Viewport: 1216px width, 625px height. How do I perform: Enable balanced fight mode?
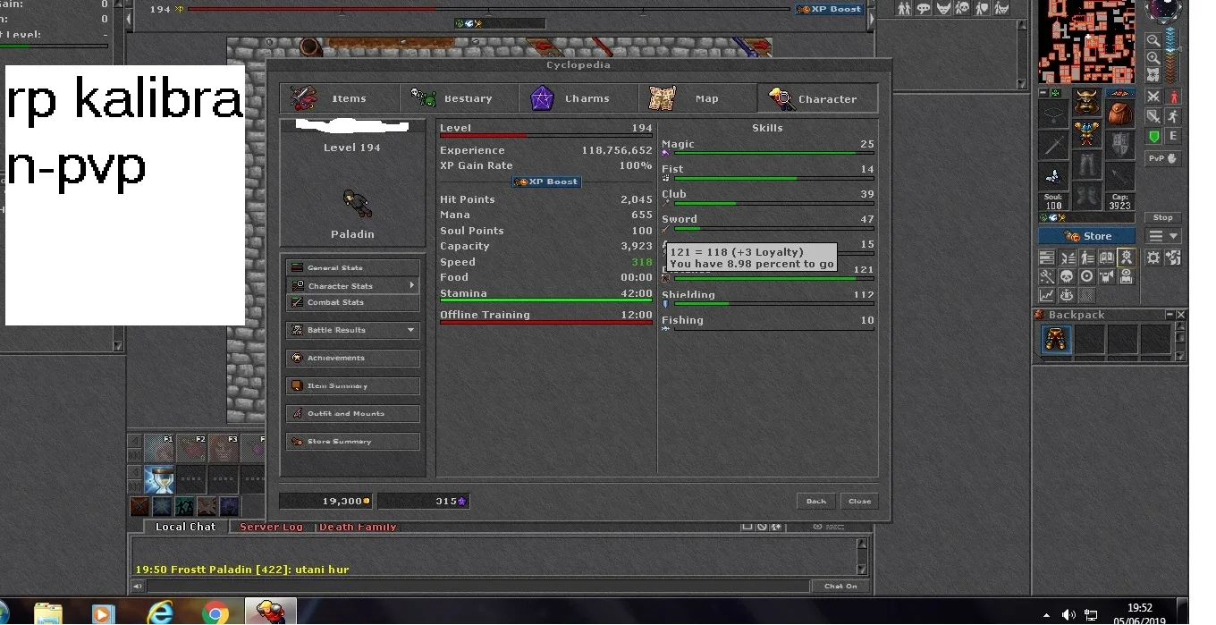click(x=1153, y=116)
